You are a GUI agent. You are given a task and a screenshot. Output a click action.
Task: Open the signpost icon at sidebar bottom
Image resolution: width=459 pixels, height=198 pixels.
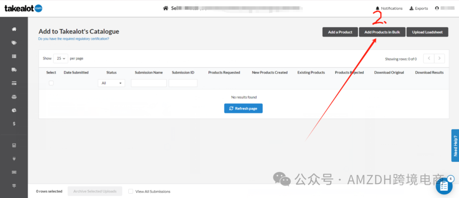click(x=14, y=186)
